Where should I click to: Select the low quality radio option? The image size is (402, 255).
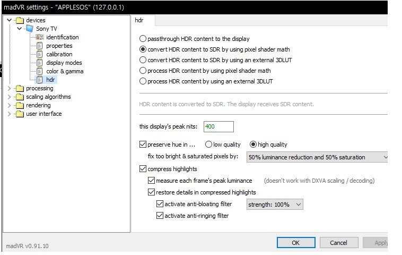[208, 144]
